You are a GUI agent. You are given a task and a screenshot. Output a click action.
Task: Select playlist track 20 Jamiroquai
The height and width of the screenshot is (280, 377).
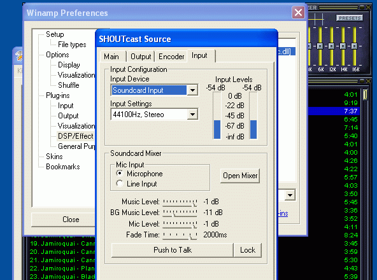point(62,252)
